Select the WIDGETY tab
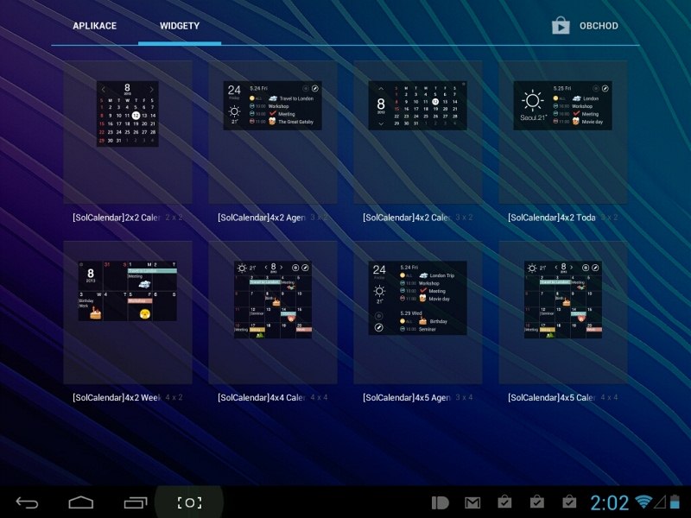The image size is (691, 518). point(180,26)
